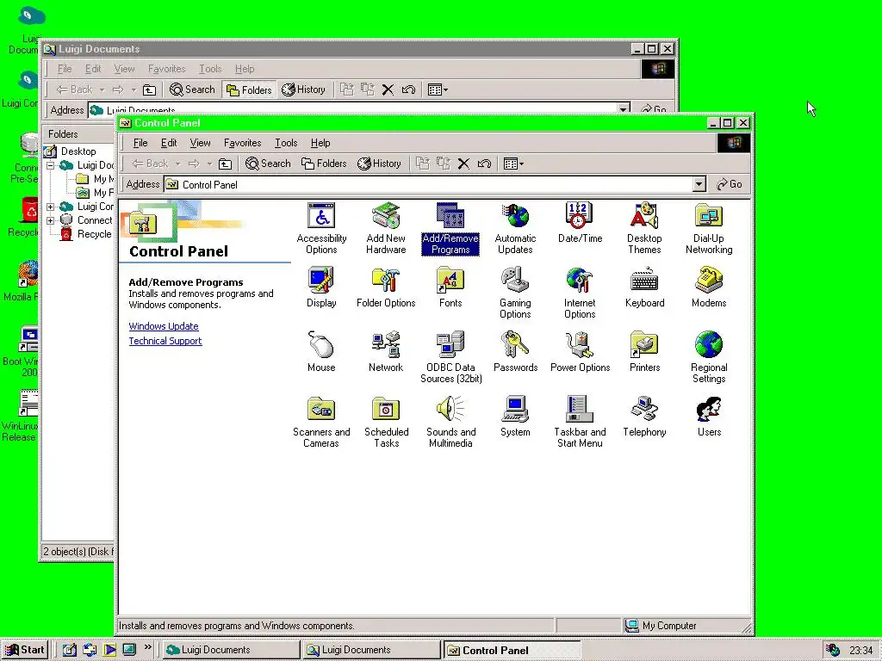
Task: Select the Add/Remove Programs icon
Action: tap(450, 228)
